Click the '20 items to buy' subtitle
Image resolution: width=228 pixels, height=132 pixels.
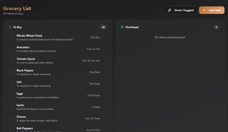coord(13,14)
